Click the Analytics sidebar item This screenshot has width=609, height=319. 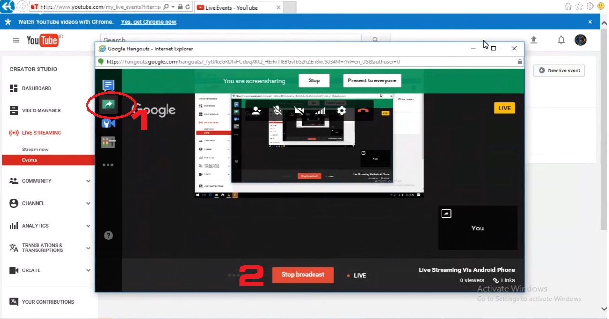coord(35,226)
